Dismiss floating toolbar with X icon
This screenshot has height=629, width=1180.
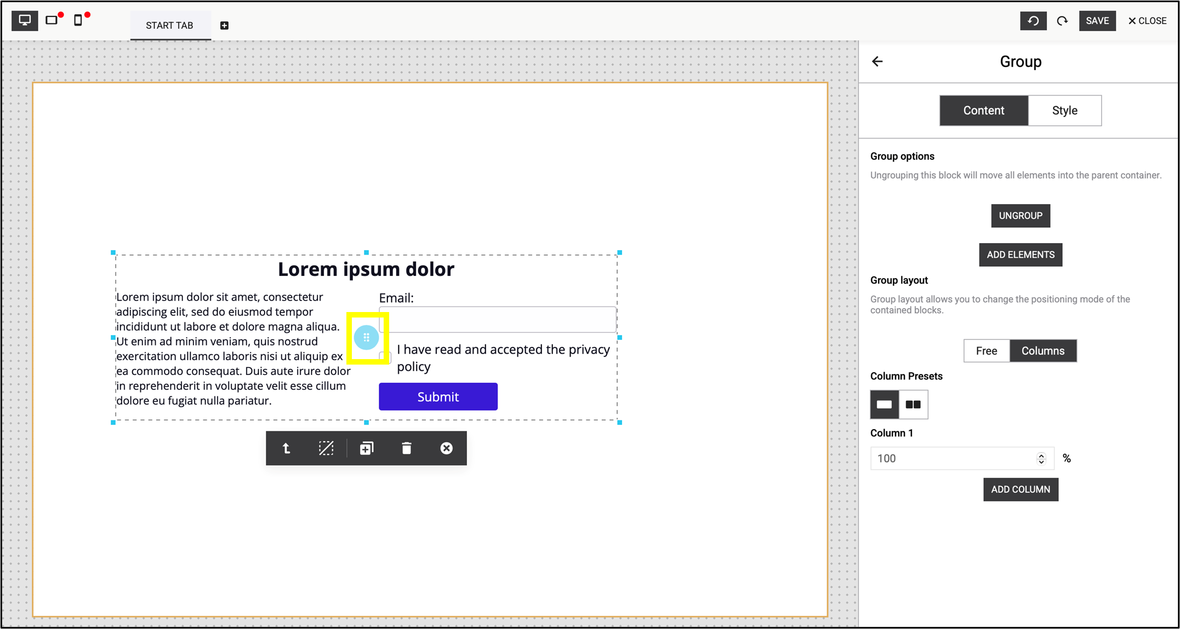[x=446, y=448]
